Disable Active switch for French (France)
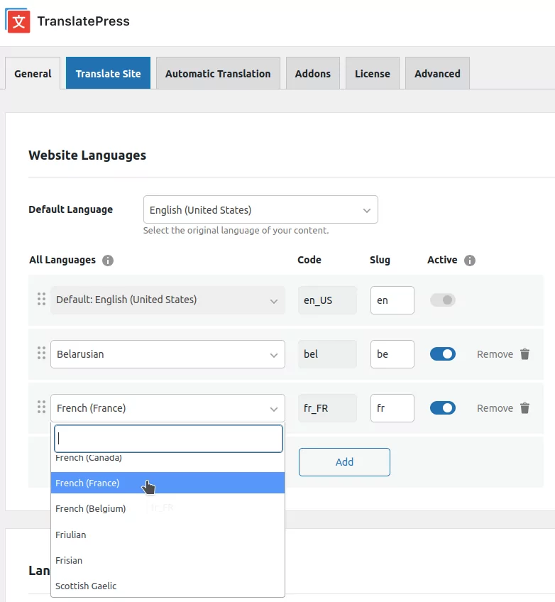The height and width of the screenshot is (602, 555). 443,408
